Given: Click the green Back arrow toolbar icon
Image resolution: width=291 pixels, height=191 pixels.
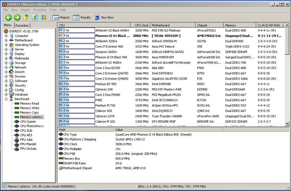Looking at the screenshot, I should 8,17.
